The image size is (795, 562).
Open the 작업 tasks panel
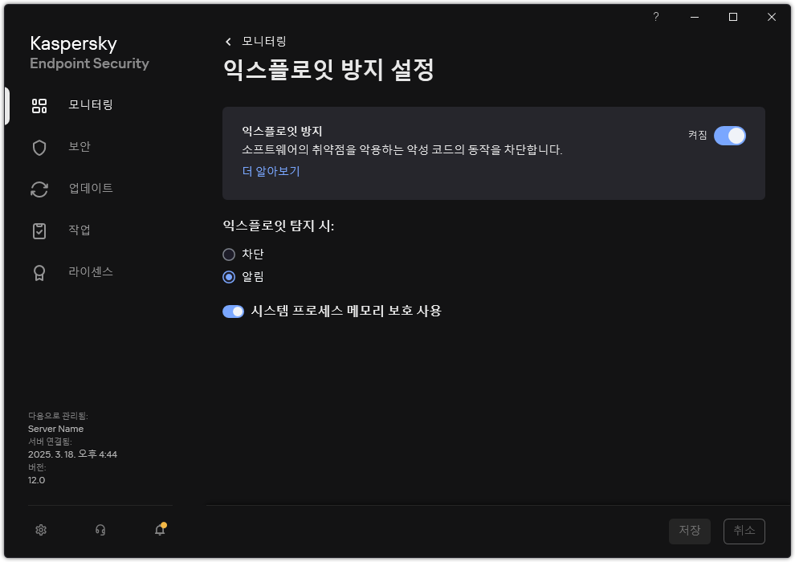point(39,230)
